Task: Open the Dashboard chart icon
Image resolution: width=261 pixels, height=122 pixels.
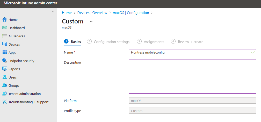Action: pyautogui.click(x=4, y=28)
